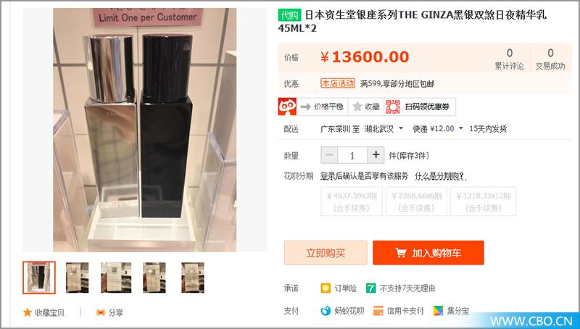This screenshot has width=580, height=329.
Task: Click the red owl price-tracker icon
Action: (x=287, y=107)
